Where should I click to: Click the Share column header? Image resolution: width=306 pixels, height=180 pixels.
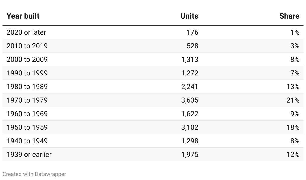coord(289,16)
